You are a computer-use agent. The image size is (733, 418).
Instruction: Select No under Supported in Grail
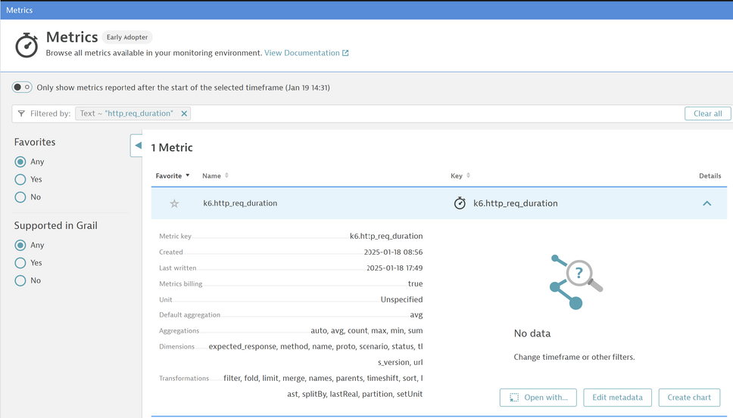coord(20,280)
